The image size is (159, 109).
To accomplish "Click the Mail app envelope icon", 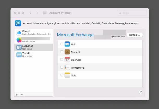I will pyautogui.click(x=67, y=44).
